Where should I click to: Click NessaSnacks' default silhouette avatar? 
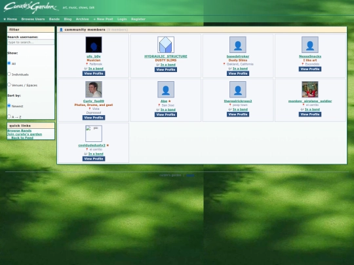[310, 44]
